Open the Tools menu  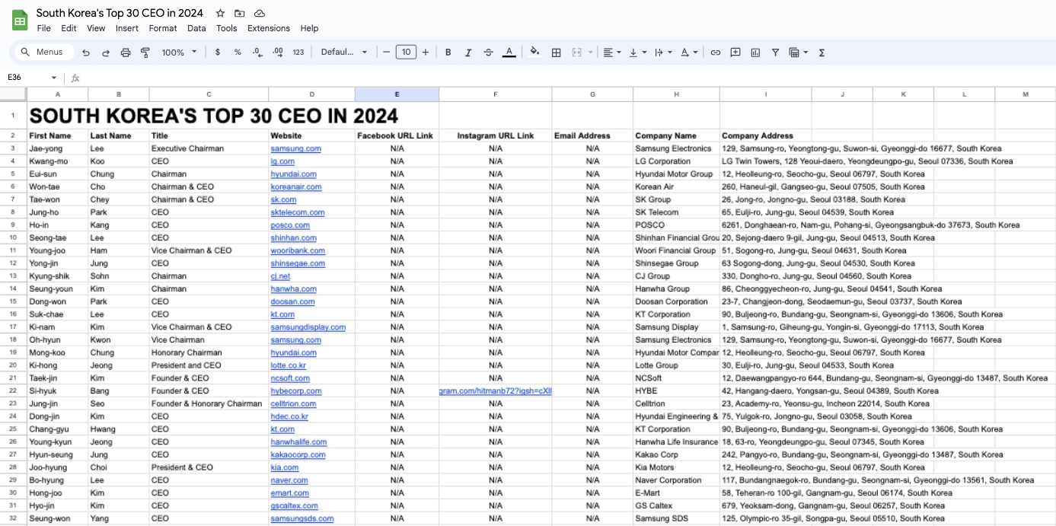point(227,28)
